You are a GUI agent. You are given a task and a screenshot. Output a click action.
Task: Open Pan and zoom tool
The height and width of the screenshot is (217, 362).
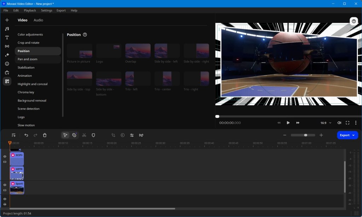tap(28, 59)
